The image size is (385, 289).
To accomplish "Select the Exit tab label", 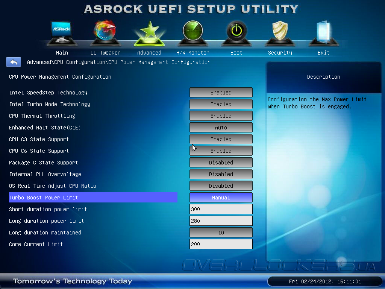I will pyautogui.click(x=323, y=53).
